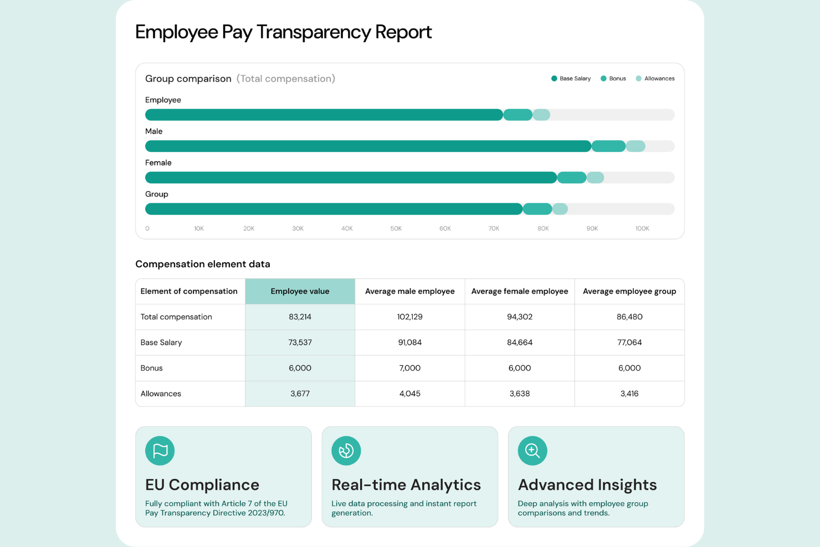820x547 pixels.
Task: Click the Compensation element data heading
Action: [203, 264]
